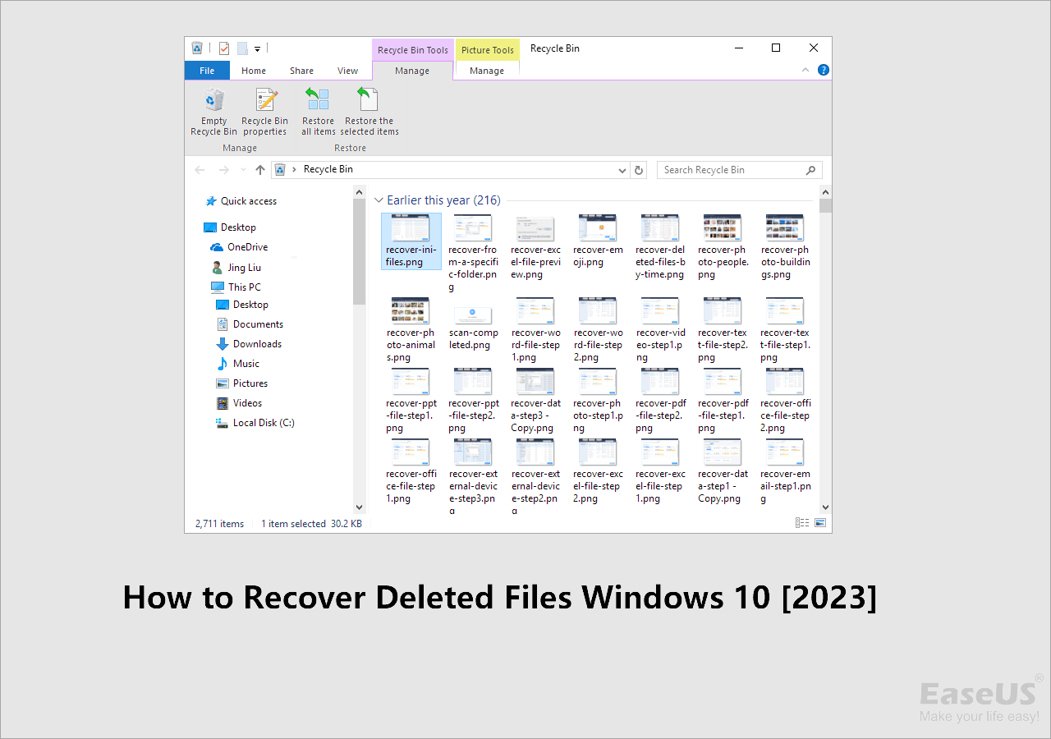Select recover-emoji.png thumbnail

point(598,241)
